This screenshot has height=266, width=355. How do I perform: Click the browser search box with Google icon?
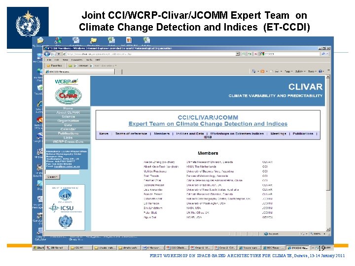point(289,54)
